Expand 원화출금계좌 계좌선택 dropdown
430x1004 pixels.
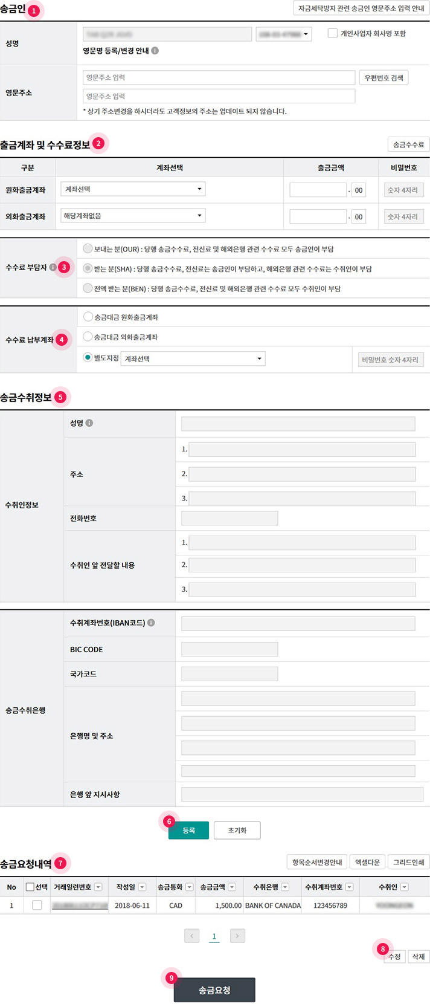pos(133,189)
